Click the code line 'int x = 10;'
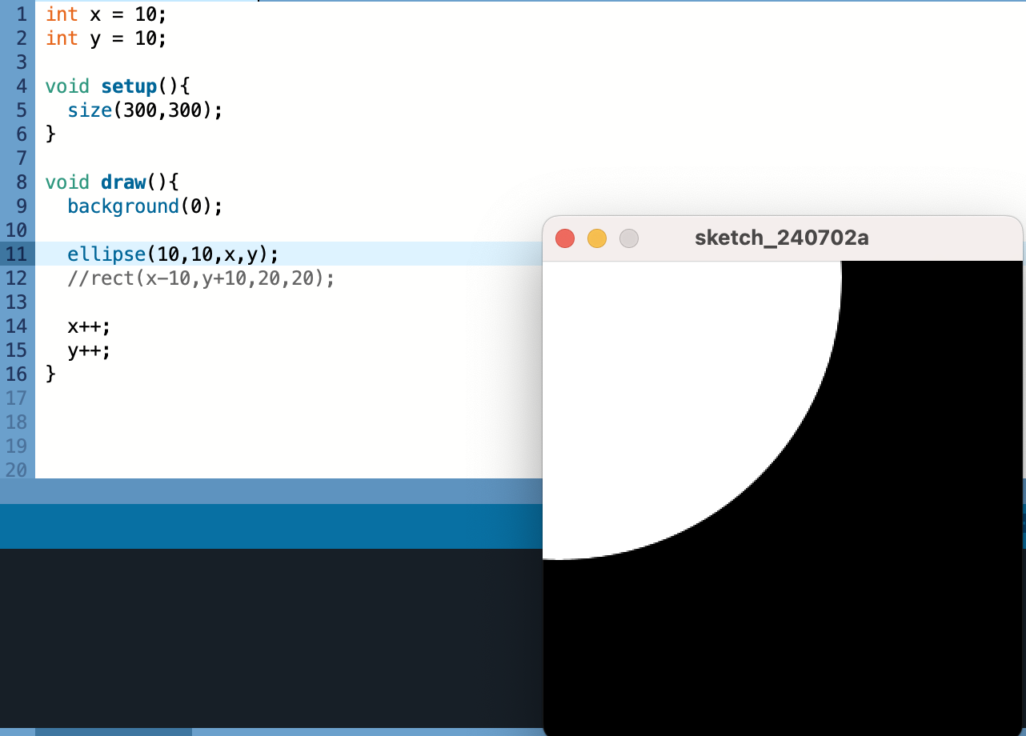This screenshot has width=1026, height=736. [x=106, y=14]
